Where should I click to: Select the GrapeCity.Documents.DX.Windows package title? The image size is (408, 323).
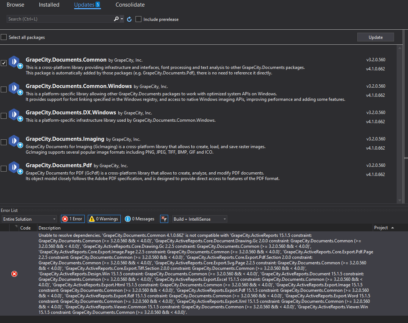point(71,113)
